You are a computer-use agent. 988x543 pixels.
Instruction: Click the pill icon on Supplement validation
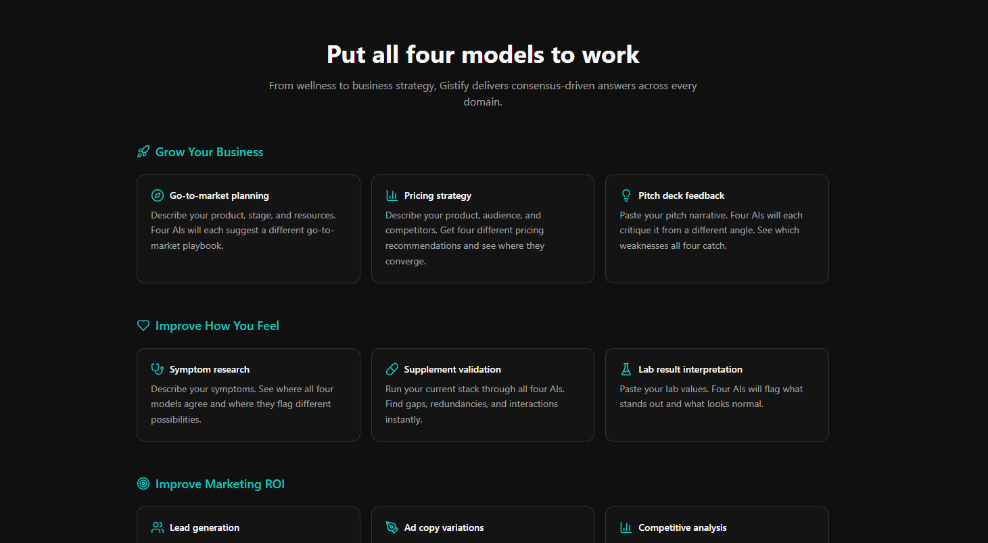pyautogui.click(x=392, y=369)
